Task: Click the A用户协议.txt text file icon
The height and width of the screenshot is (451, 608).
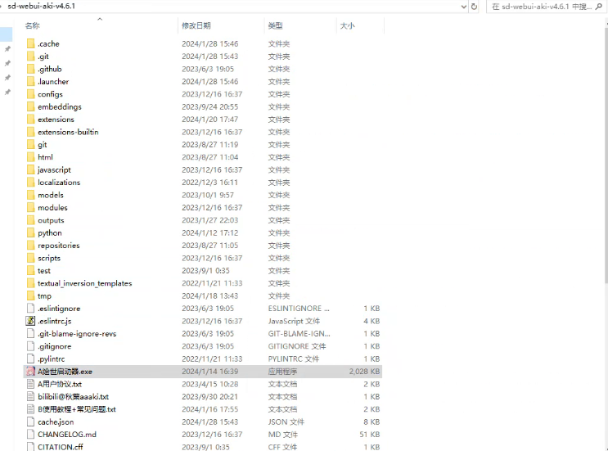Action: pyautogui.click(x=30, y=384)
